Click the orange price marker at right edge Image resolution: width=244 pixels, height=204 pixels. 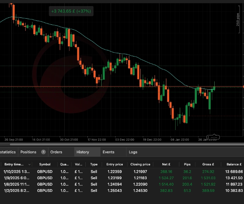point(242,87)
